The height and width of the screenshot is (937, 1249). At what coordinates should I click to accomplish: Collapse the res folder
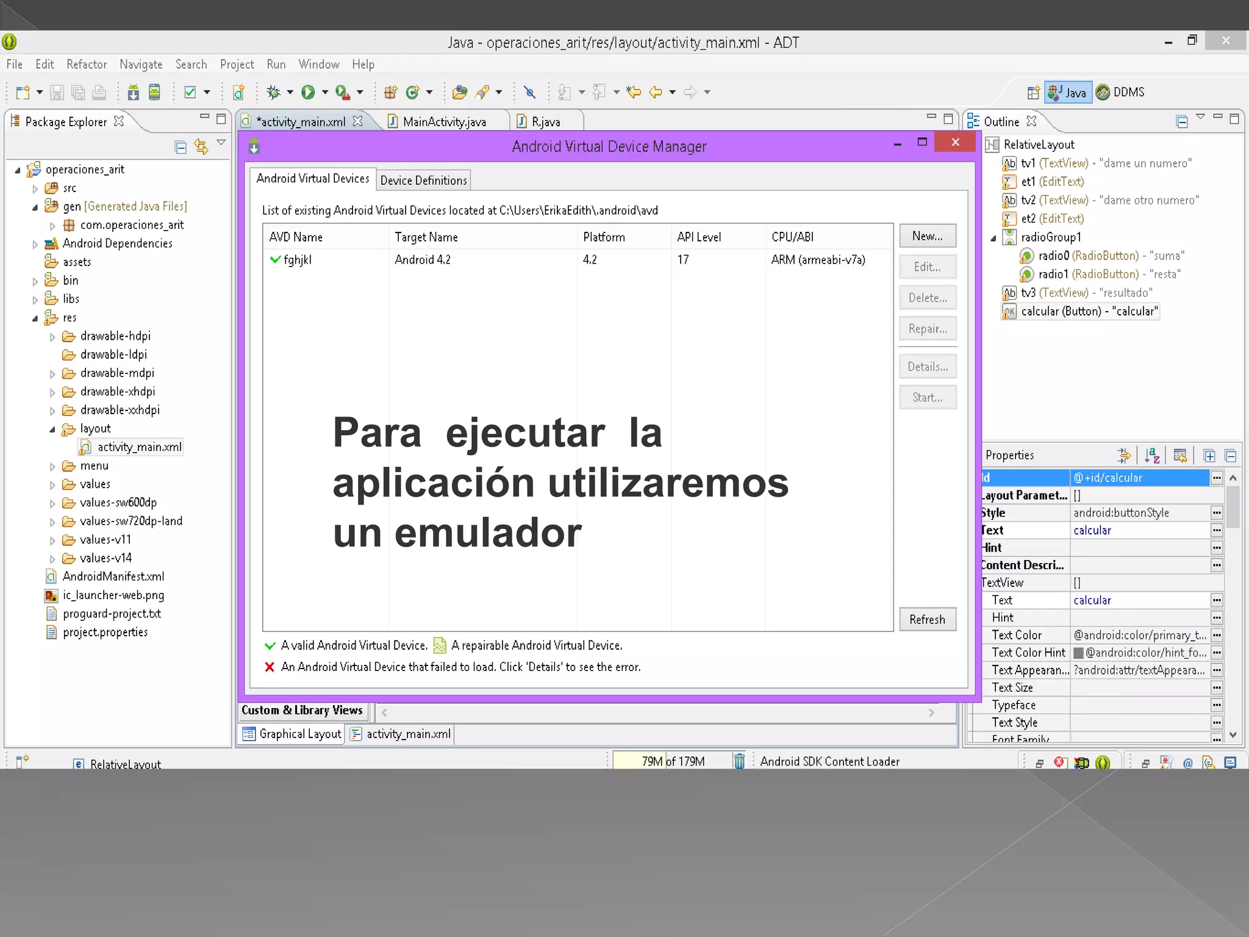pyautogui.click(x=35, y=318)
